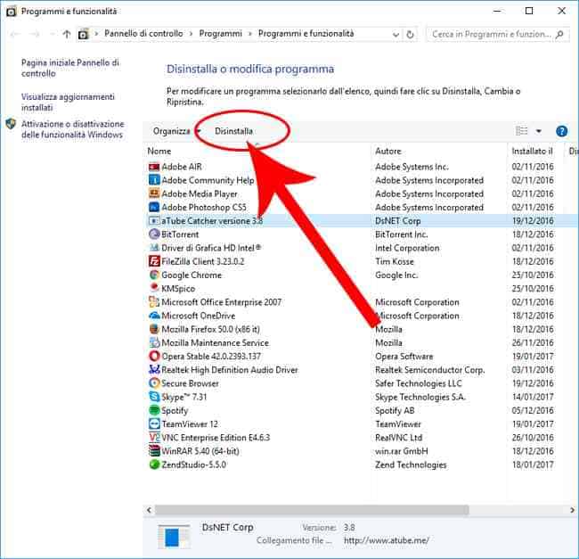Click the Secure Browser icon

coord(154,383)
